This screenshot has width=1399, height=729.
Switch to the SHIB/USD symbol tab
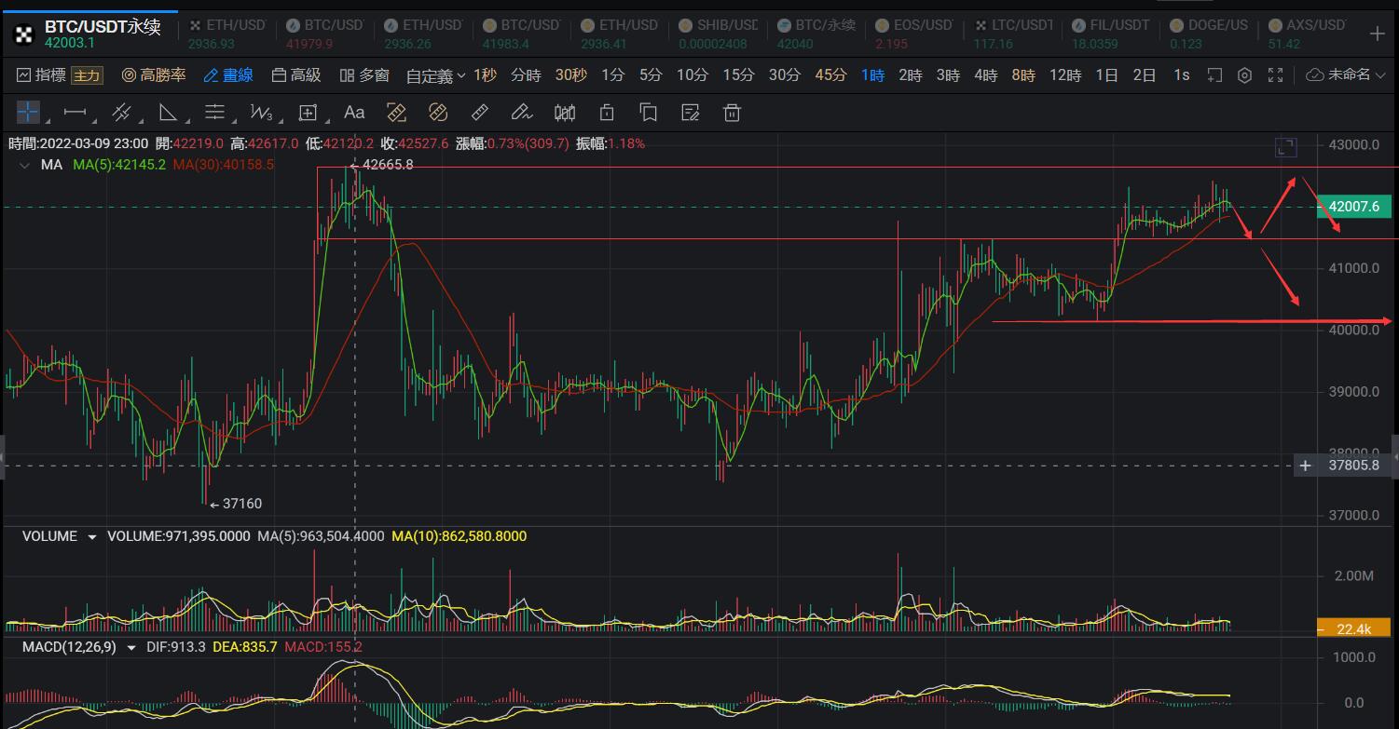719,34
